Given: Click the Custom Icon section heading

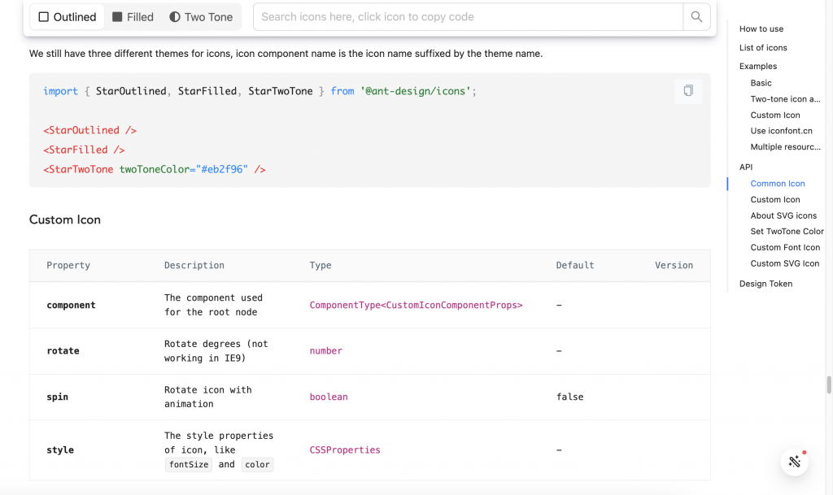Looking at the screenshot, I should [65, 219].
